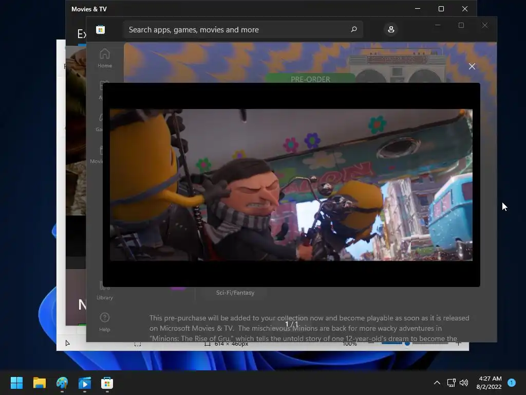Click the zoom in plus in Paint
The image size is (526, 395).
458,343
